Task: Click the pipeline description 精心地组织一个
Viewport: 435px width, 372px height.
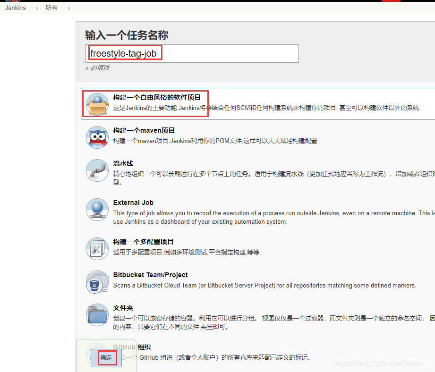Action: click(274, 178)
